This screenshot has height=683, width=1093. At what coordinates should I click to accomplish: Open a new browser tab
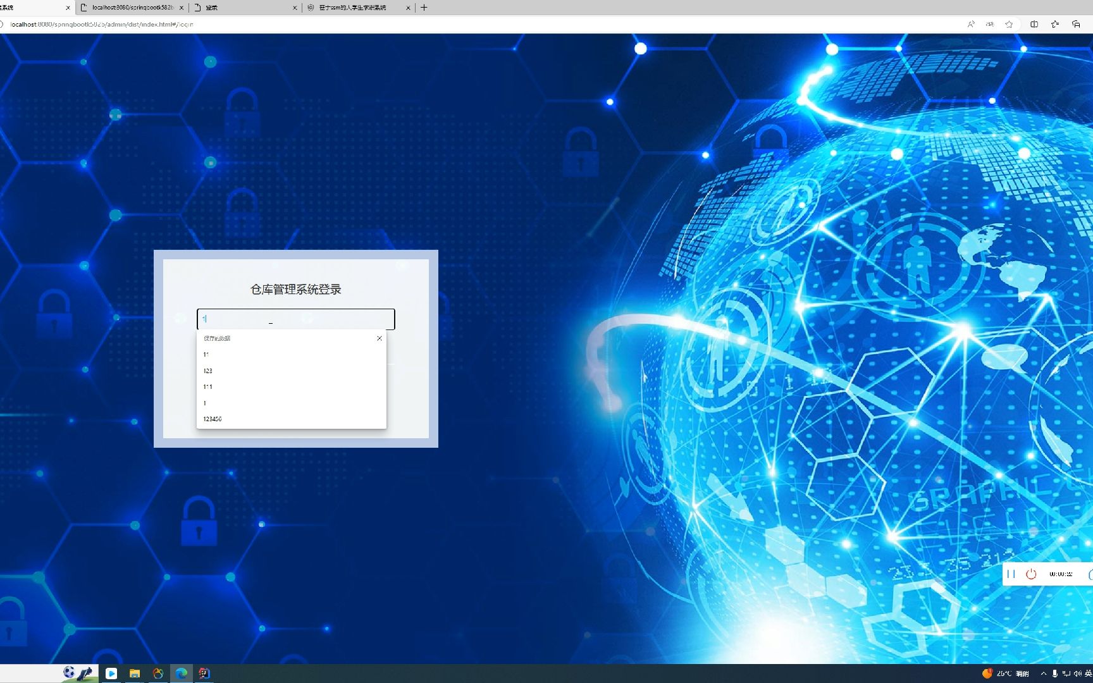(x=424, y=8)
